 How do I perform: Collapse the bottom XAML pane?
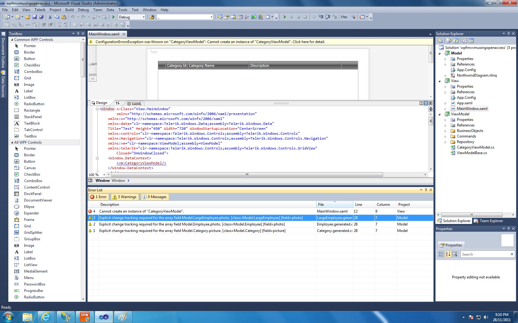[x=431, y=103]
